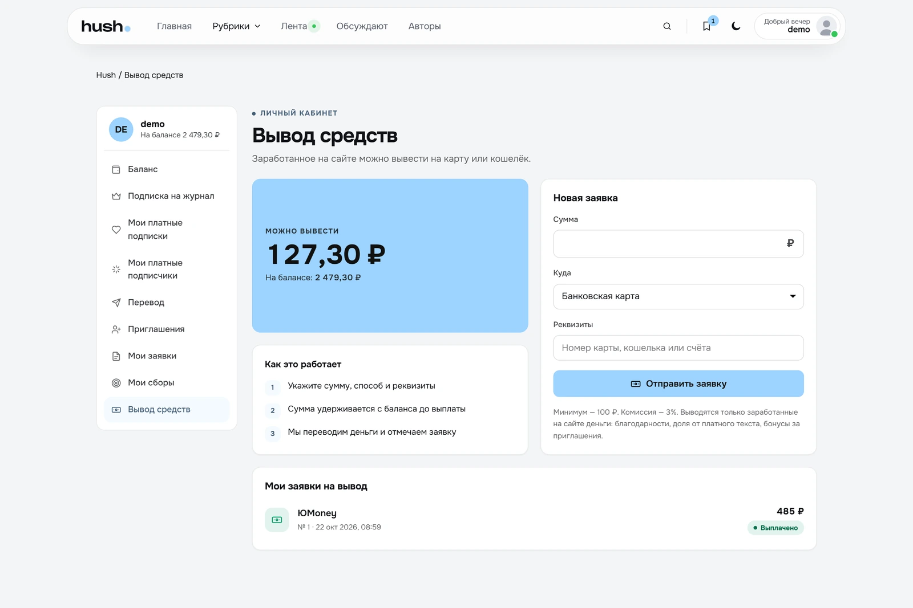Click the green ЮMoney payout icon
The height and width of the screenshot is (608, 913).
277,520
